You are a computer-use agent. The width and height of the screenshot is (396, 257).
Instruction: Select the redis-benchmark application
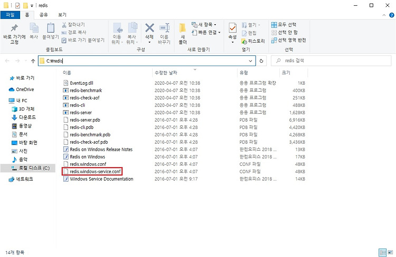pyautogui.click(x=82, y=90)
